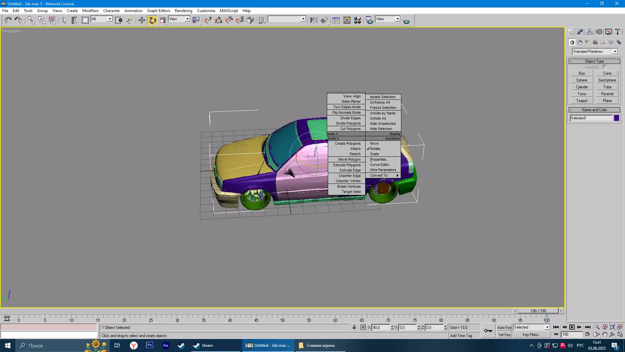Image resolution: width=625 pixels, height=352 pixels.
Task: Toggle the AutoGrid checkbox
Action: [605, 67]
